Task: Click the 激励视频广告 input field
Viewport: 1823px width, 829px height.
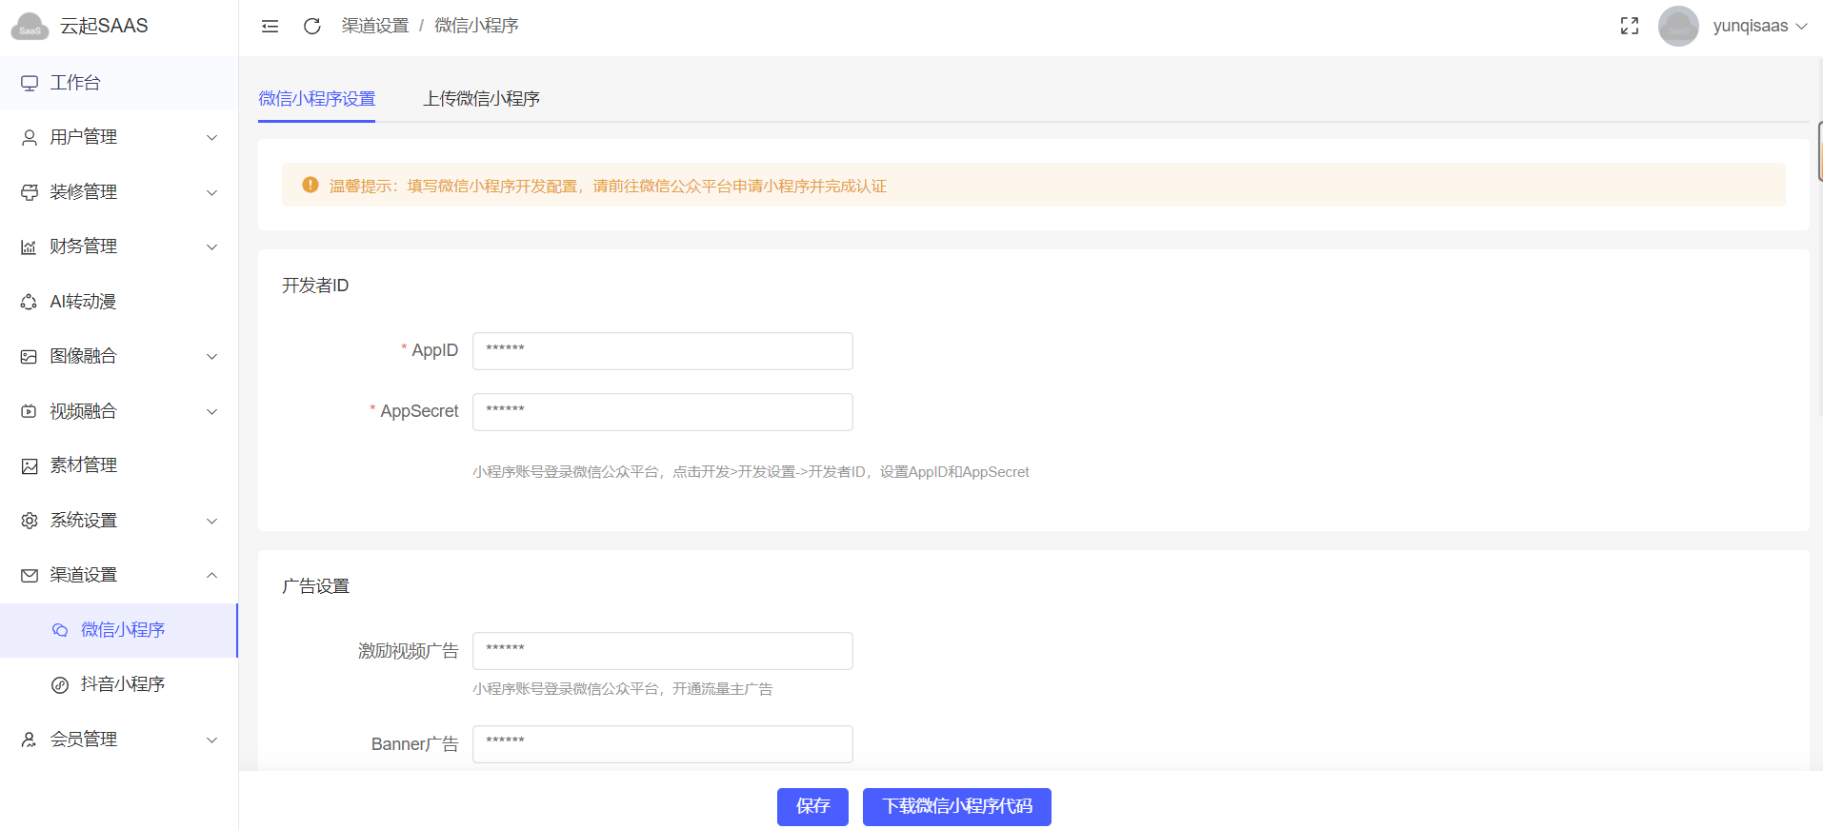Action: click(662, 651)
